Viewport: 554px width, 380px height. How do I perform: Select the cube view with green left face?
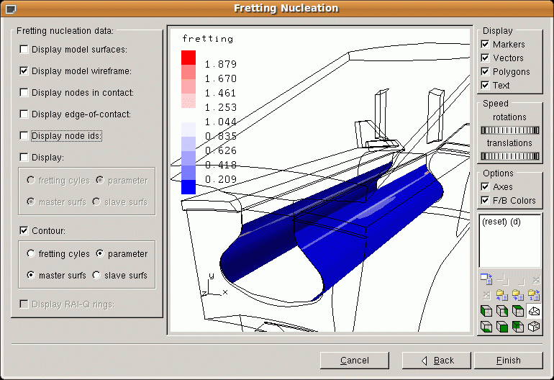(x=486, y=311)
